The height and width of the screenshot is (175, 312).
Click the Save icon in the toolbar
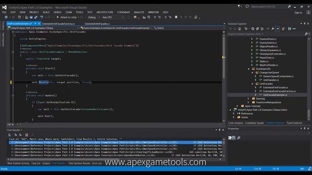tap(31, 17)
